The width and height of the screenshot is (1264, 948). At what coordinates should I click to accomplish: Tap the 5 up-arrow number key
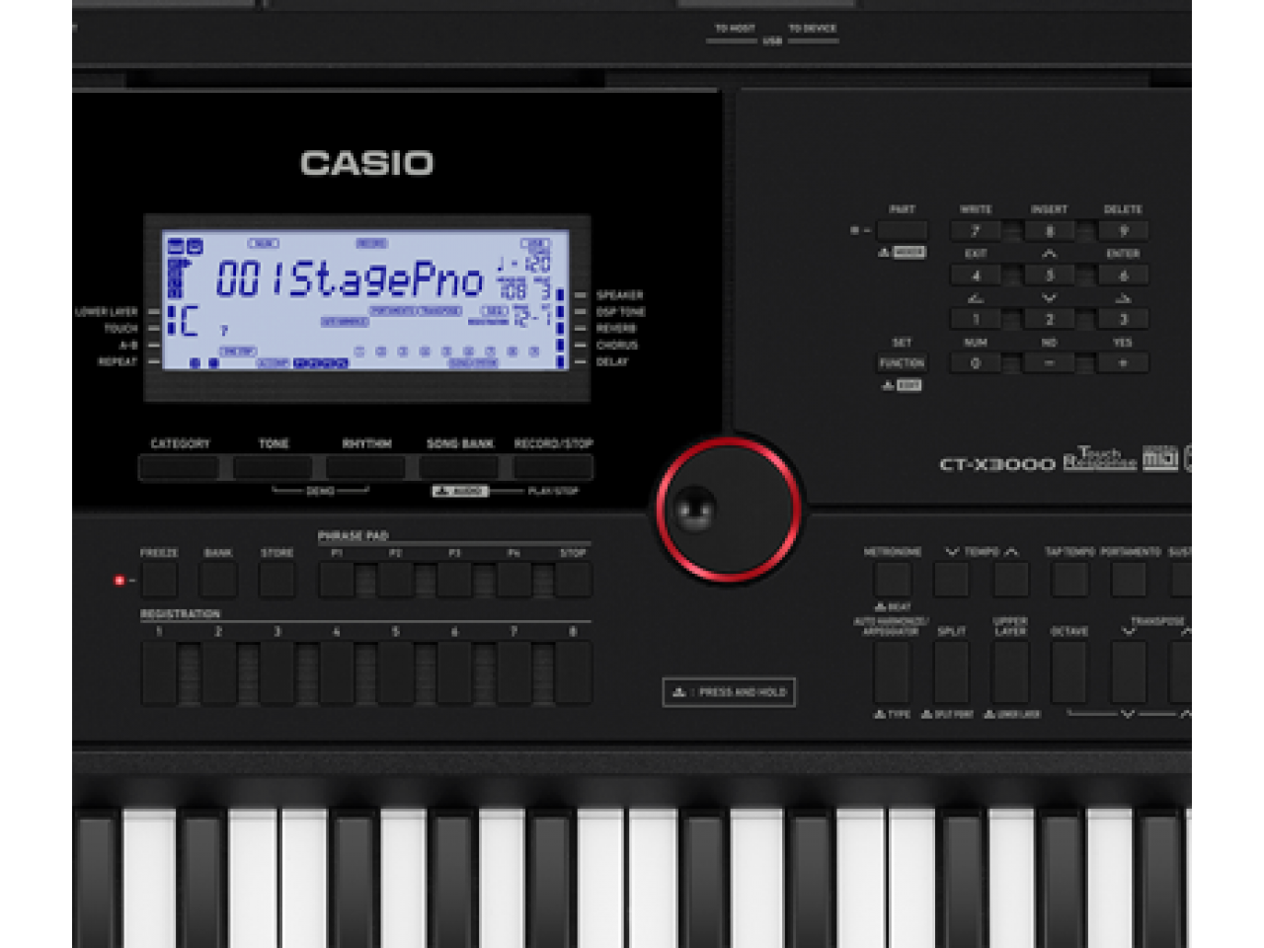[1049, 276]
